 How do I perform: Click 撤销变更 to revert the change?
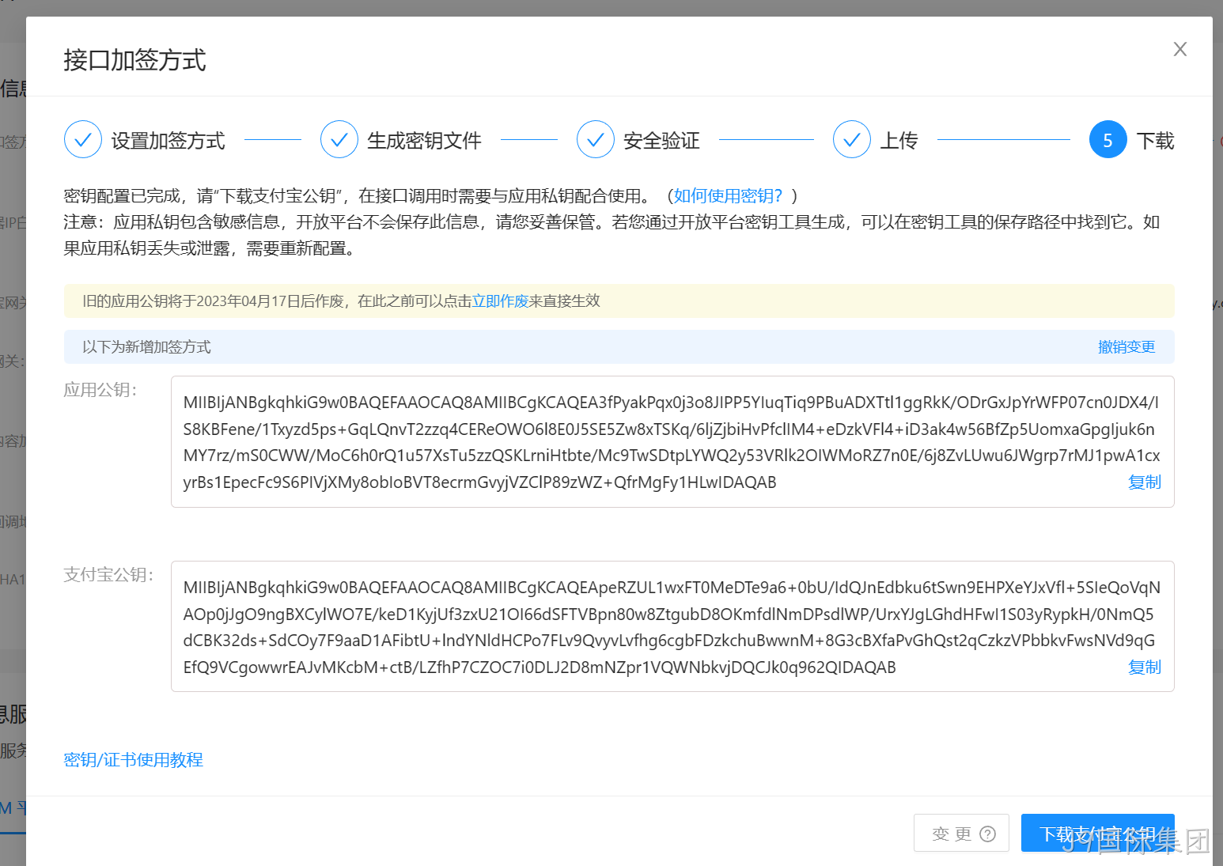point(1126,347)
